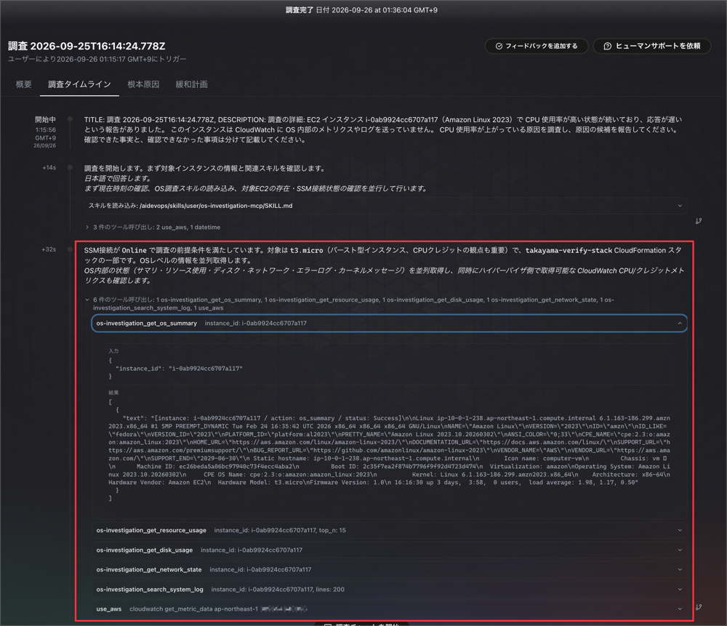Click the trigger time subtitle under the title

(97, 59)
